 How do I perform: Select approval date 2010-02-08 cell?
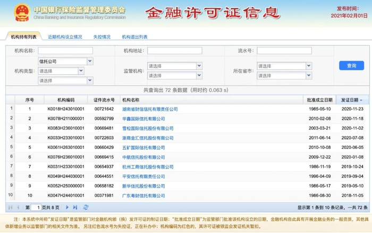319,119
